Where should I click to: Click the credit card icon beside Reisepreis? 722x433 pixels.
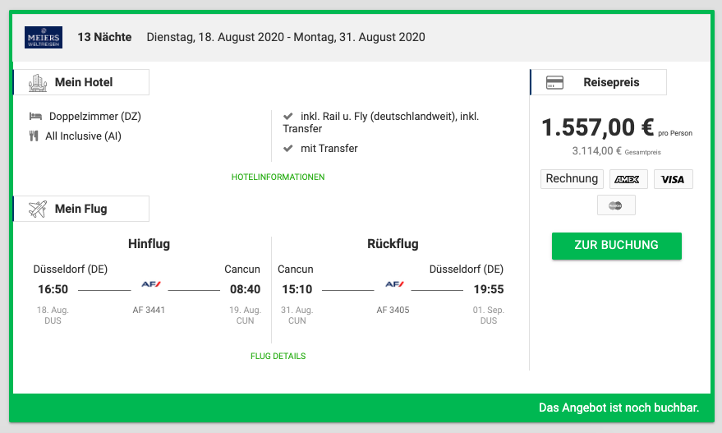[x=554, y=82]
